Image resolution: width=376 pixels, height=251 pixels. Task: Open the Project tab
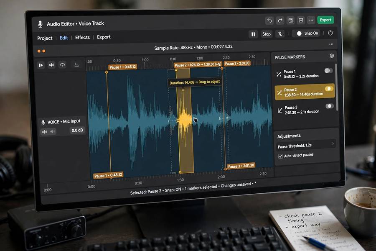pyautogui.click(x=45, y=38)
